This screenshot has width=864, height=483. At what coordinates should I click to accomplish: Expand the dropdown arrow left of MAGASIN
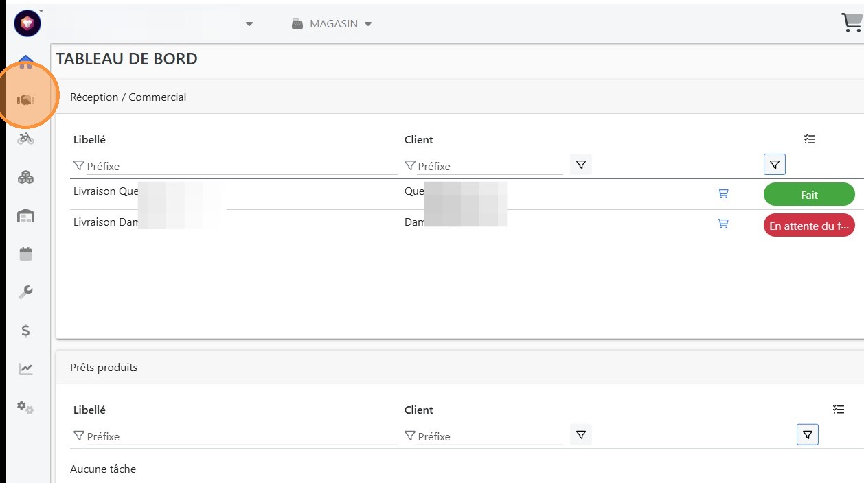[x=249, y=24]
